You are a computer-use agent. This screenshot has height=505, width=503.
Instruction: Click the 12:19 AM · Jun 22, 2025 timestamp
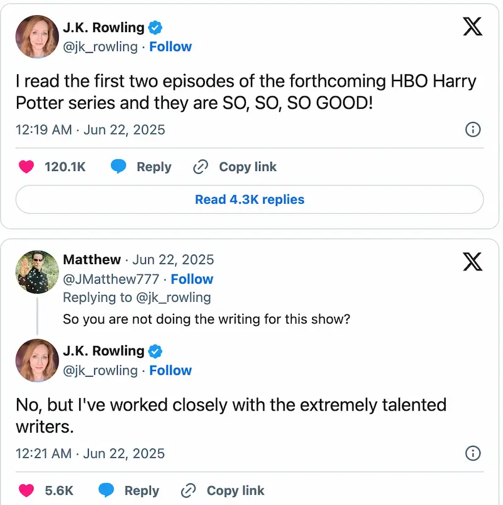pos(91,130)
